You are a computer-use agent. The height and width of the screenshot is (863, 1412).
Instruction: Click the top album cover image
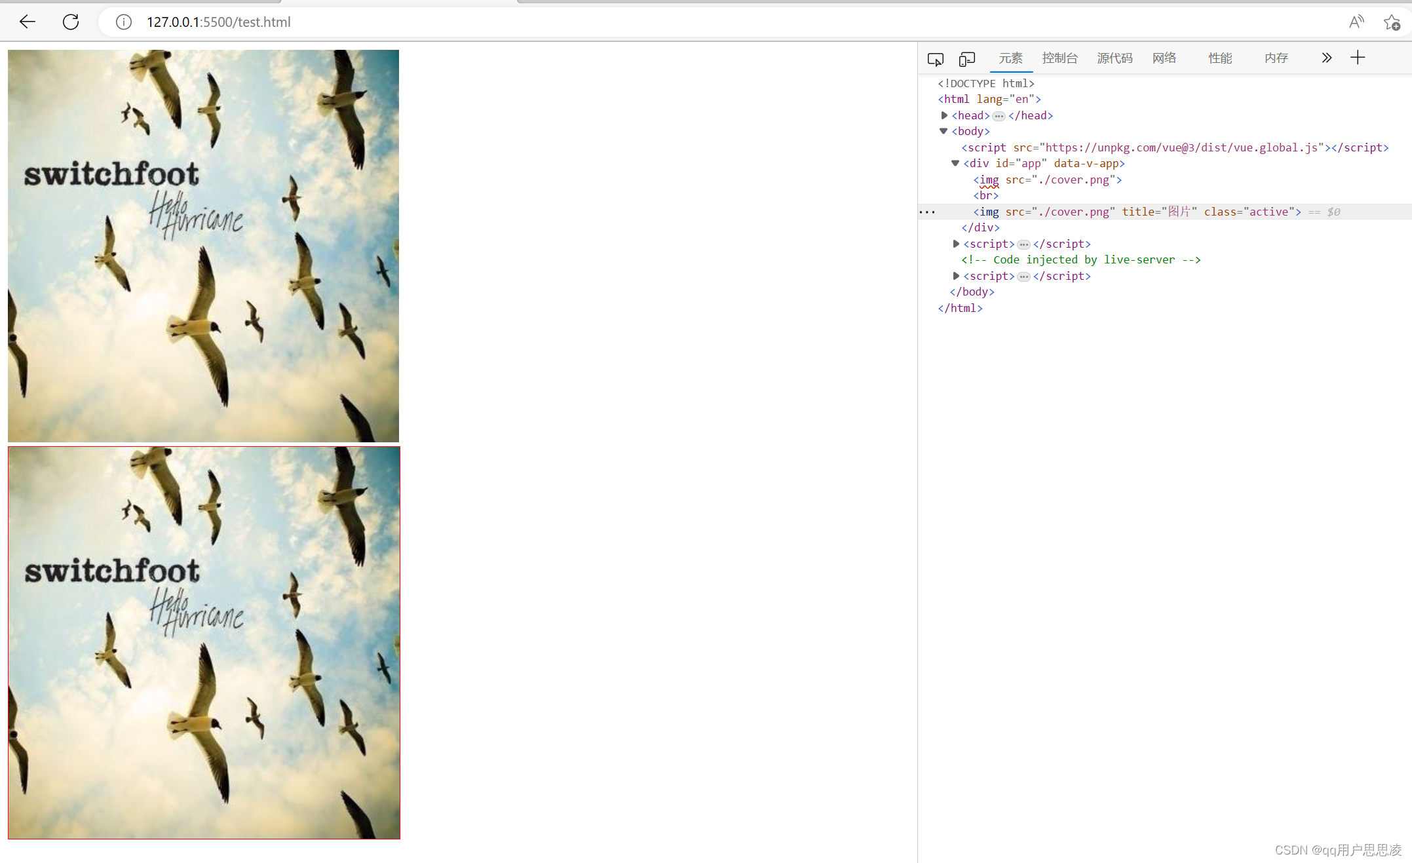click(204, 246)
